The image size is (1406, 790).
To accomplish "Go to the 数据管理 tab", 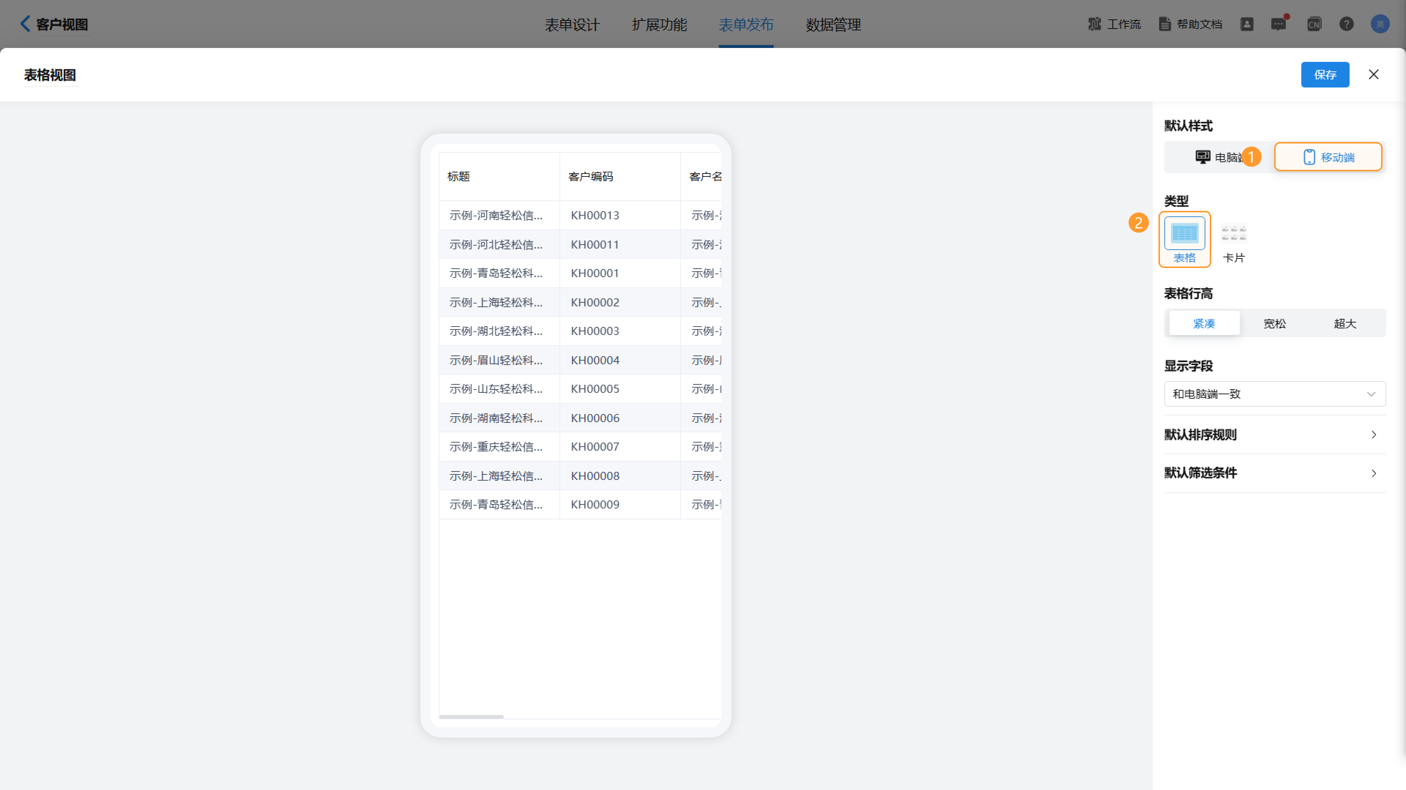I will (833, 25).
